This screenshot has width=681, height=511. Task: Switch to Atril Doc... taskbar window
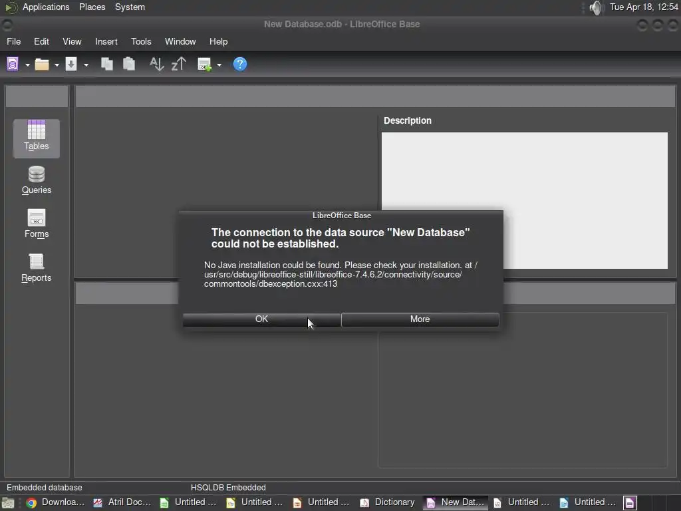(122, 502)
